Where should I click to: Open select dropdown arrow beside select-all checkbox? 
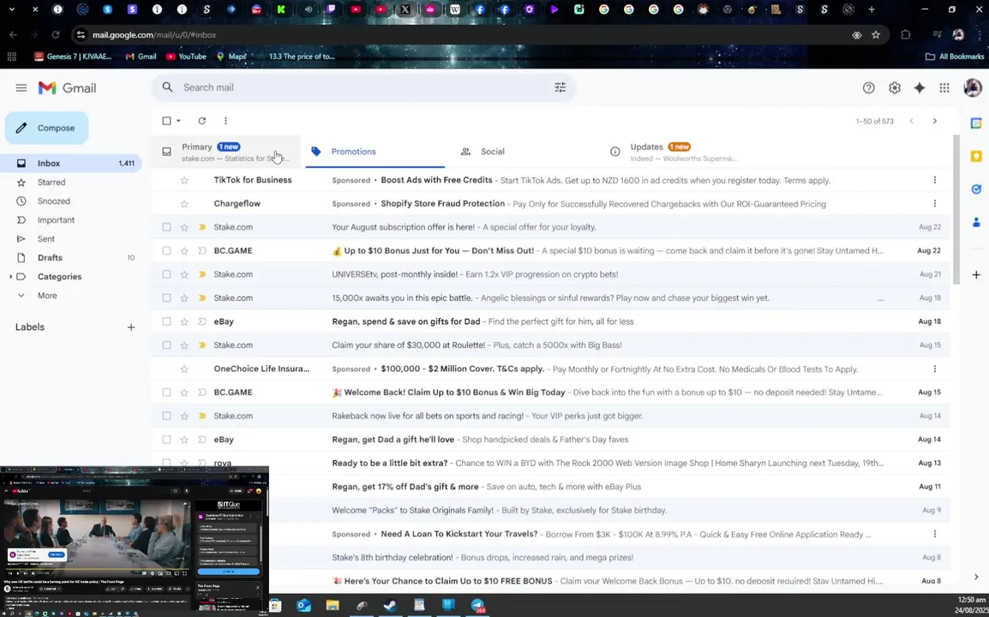178,121
